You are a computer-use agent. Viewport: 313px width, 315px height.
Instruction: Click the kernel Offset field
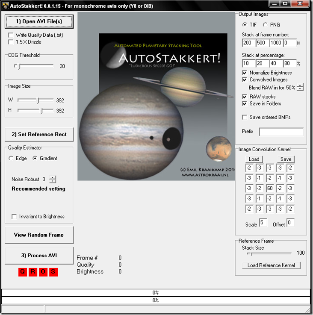pos(290,223)
